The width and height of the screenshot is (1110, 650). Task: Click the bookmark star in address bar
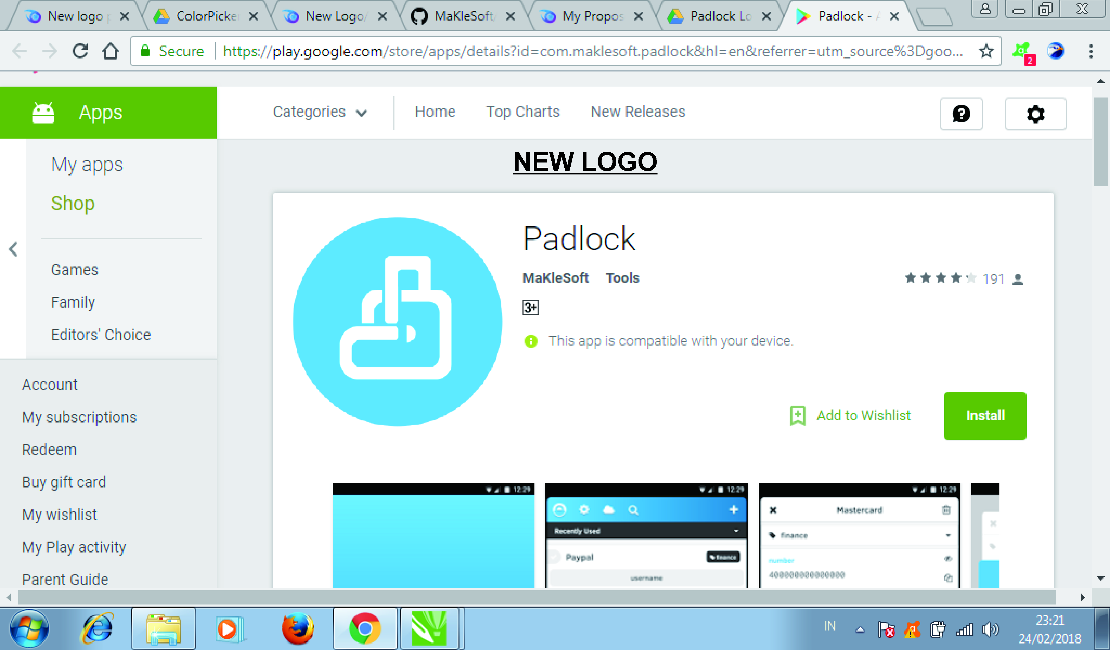pyautogui.click(x=986, y=51)
